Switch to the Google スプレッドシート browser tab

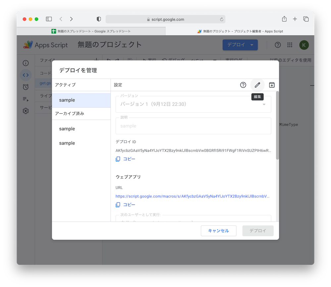coord(91,31)
